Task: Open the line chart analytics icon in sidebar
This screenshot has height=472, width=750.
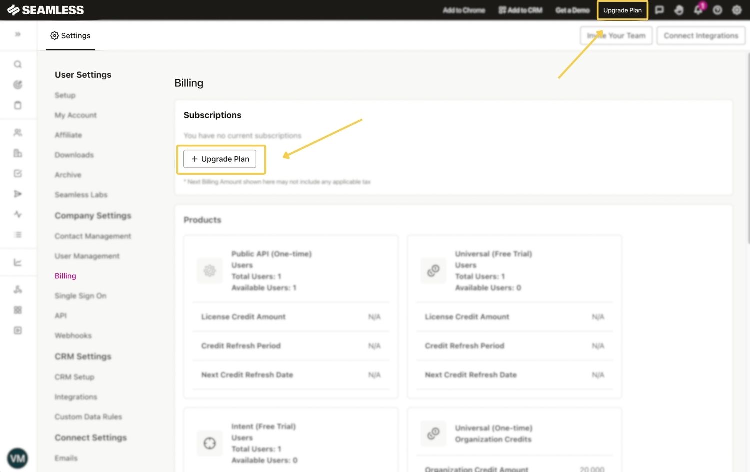Action: [x=18, y=262]
